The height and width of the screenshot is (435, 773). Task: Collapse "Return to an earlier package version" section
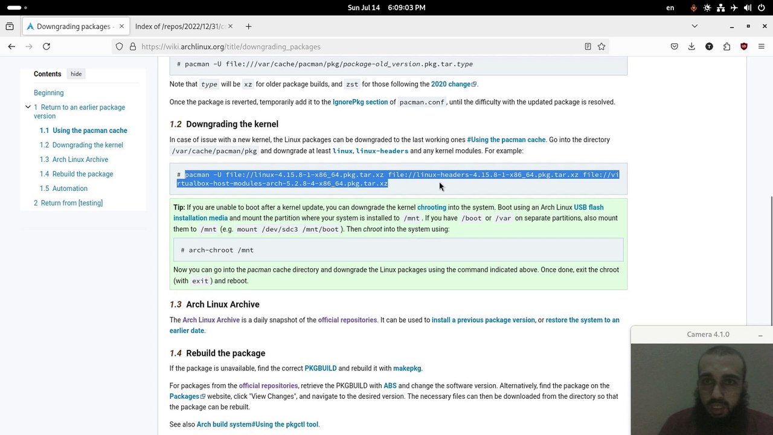point(28,107)
